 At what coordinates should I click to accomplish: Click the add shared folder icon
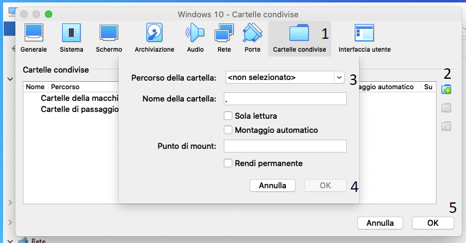coord(446,89)
